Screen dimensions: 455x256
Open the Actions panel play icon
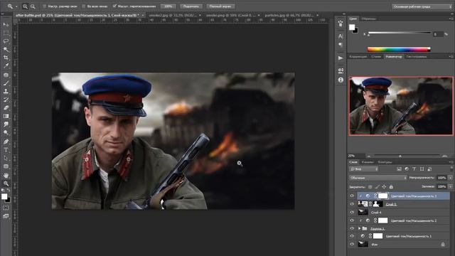click(x=341, y=58)
